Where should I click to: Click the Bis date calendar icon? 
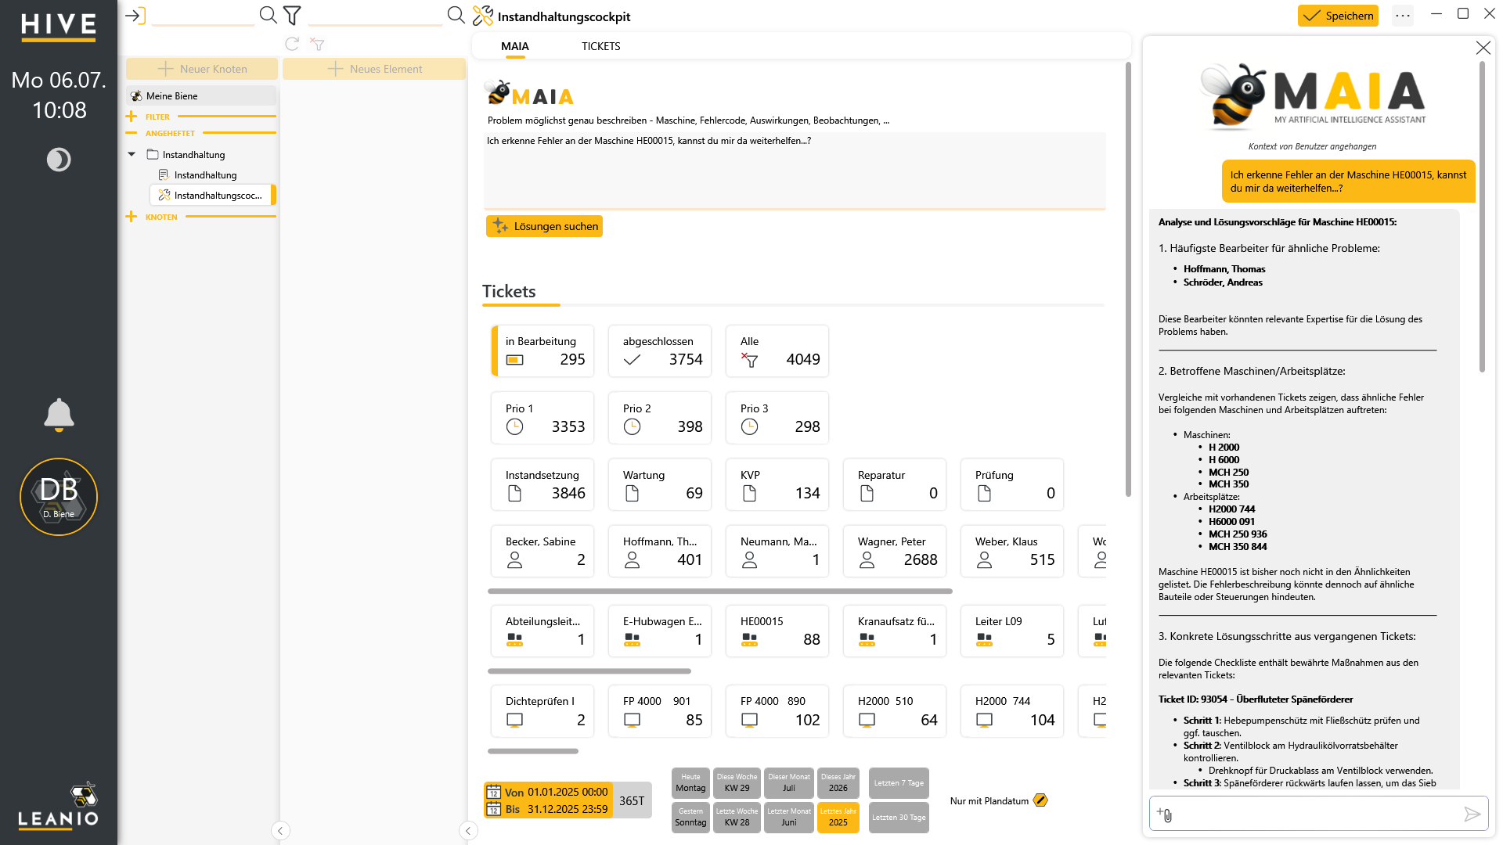(x=494, y=809)
